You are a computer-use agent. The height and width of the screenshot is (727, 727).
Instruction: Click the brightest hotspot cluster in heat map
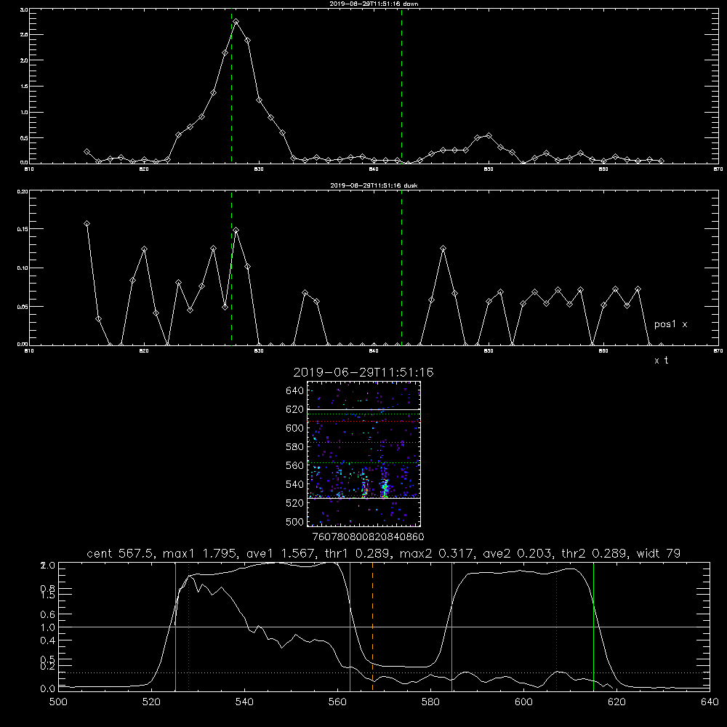[385, 488]
